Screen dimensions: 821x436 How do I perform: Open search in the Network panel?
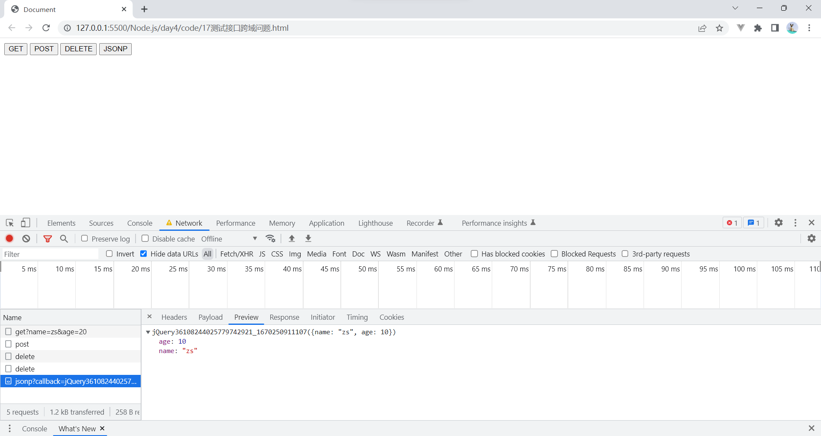pos(64,239)
